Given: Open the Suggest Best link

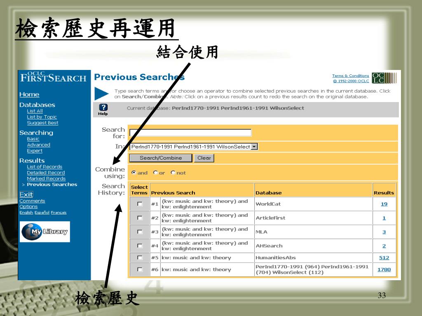Looking at the screenshot, I should click(x=42, y=123).
